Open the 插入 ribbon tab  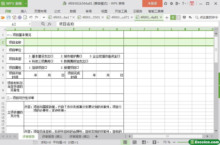point(24,11)
